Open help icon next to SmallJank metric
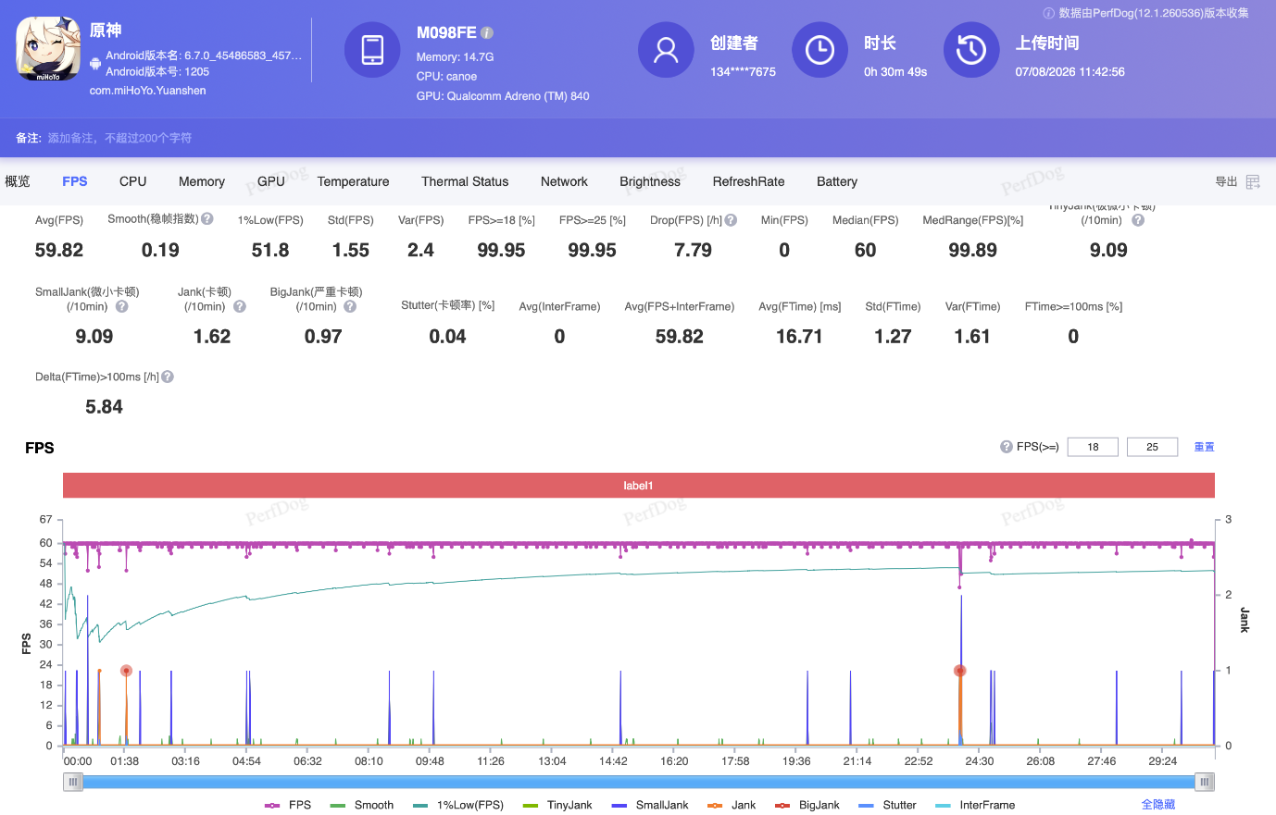 [x=121, y=306]
